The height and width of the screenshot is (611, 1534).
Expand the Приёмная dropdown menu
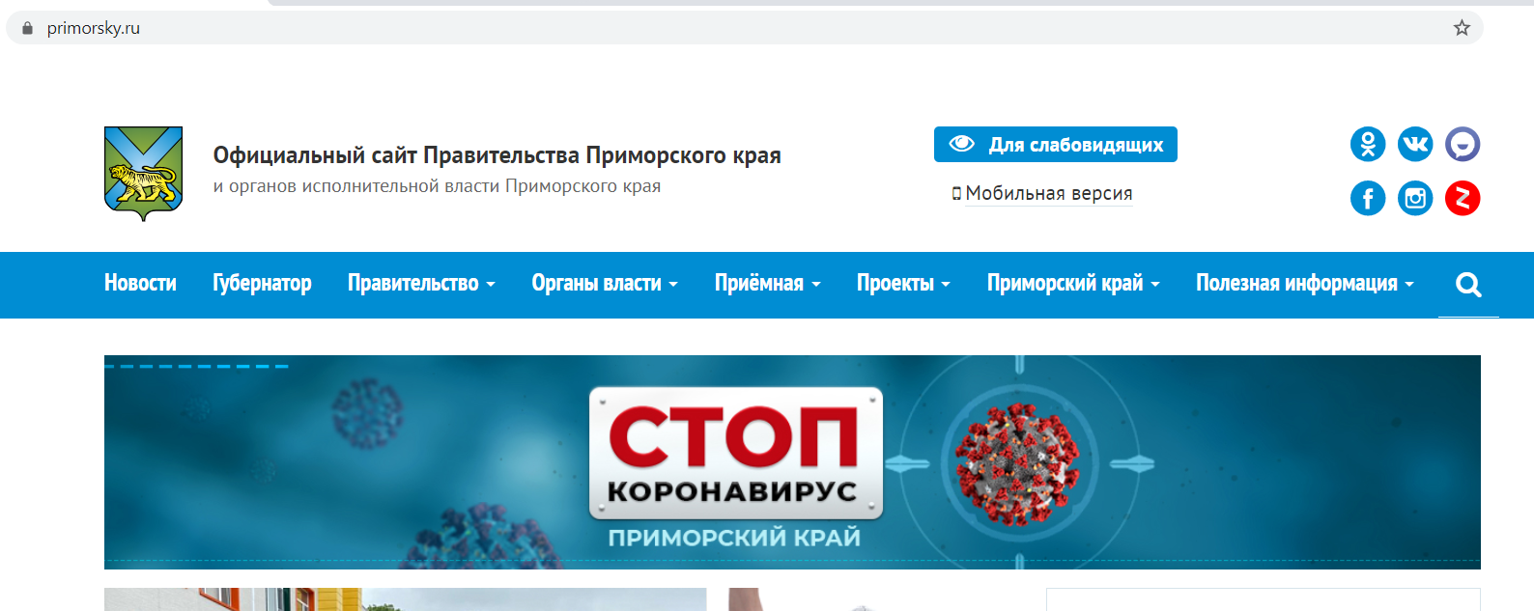(x=767, y=284)
